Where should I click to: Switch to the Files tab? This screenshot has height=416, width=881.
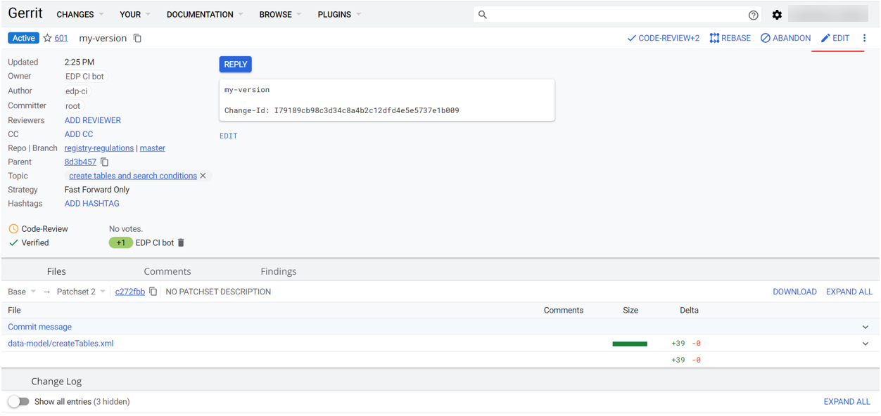56,271
